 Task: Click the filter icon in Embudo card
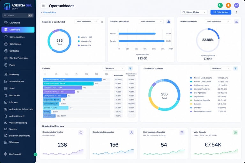click(x=130, y=68)
